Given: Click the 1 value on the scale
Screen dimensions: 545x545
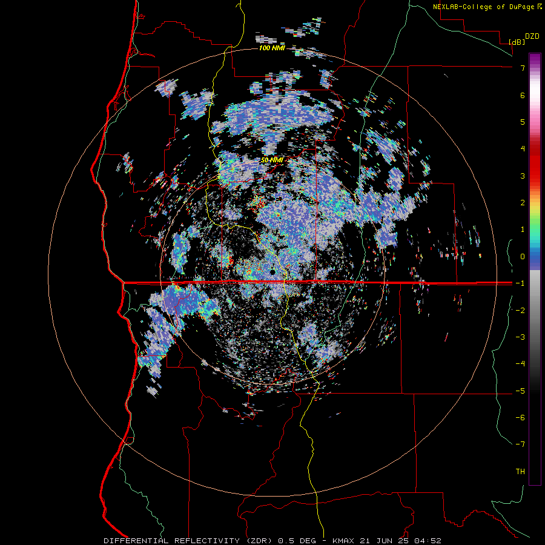Looking at the screenshot, I should 523,230.
